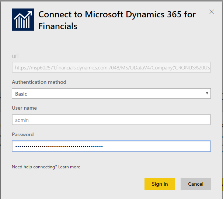Click the Dynamics 365 Financials chart logo

click(x=23, y=20)
